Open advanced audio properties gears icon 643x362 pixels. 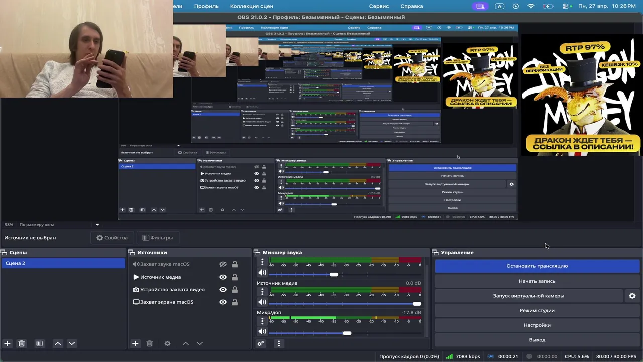click(x=261, y=343)
